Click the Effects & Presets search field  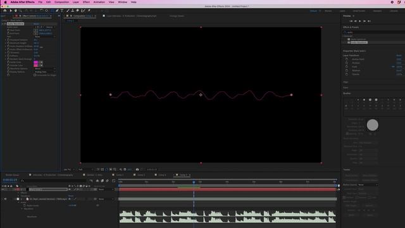click(375, 32)
